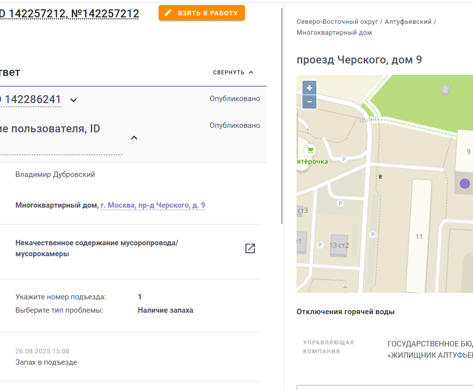Click the 'Взять в работу' orange button
The height and width of the screenshot is (390, 473).
pos(201,13)
